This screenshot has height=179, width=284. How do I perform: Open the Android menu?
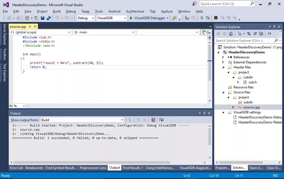coord(114,11)
